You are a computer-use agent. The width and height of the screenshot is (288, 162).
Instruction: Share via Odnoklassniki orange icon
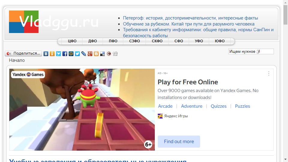pos(52,54)
